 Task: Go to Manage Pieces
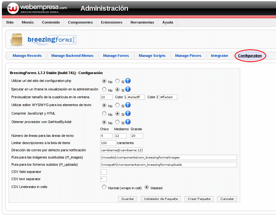(x=188, y=56)
